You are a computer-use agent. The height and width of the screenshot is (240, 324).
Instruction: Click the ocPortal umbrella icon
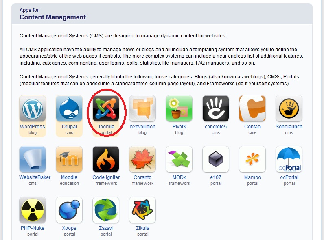tap(289, 159)
